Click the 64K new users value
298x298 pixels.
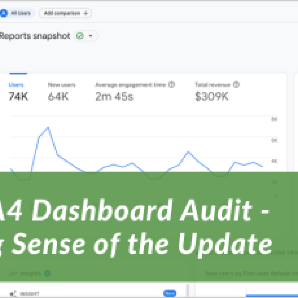point(58,96)
